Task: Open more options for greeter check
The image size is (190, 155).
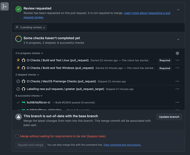Action: coord(177,89)
